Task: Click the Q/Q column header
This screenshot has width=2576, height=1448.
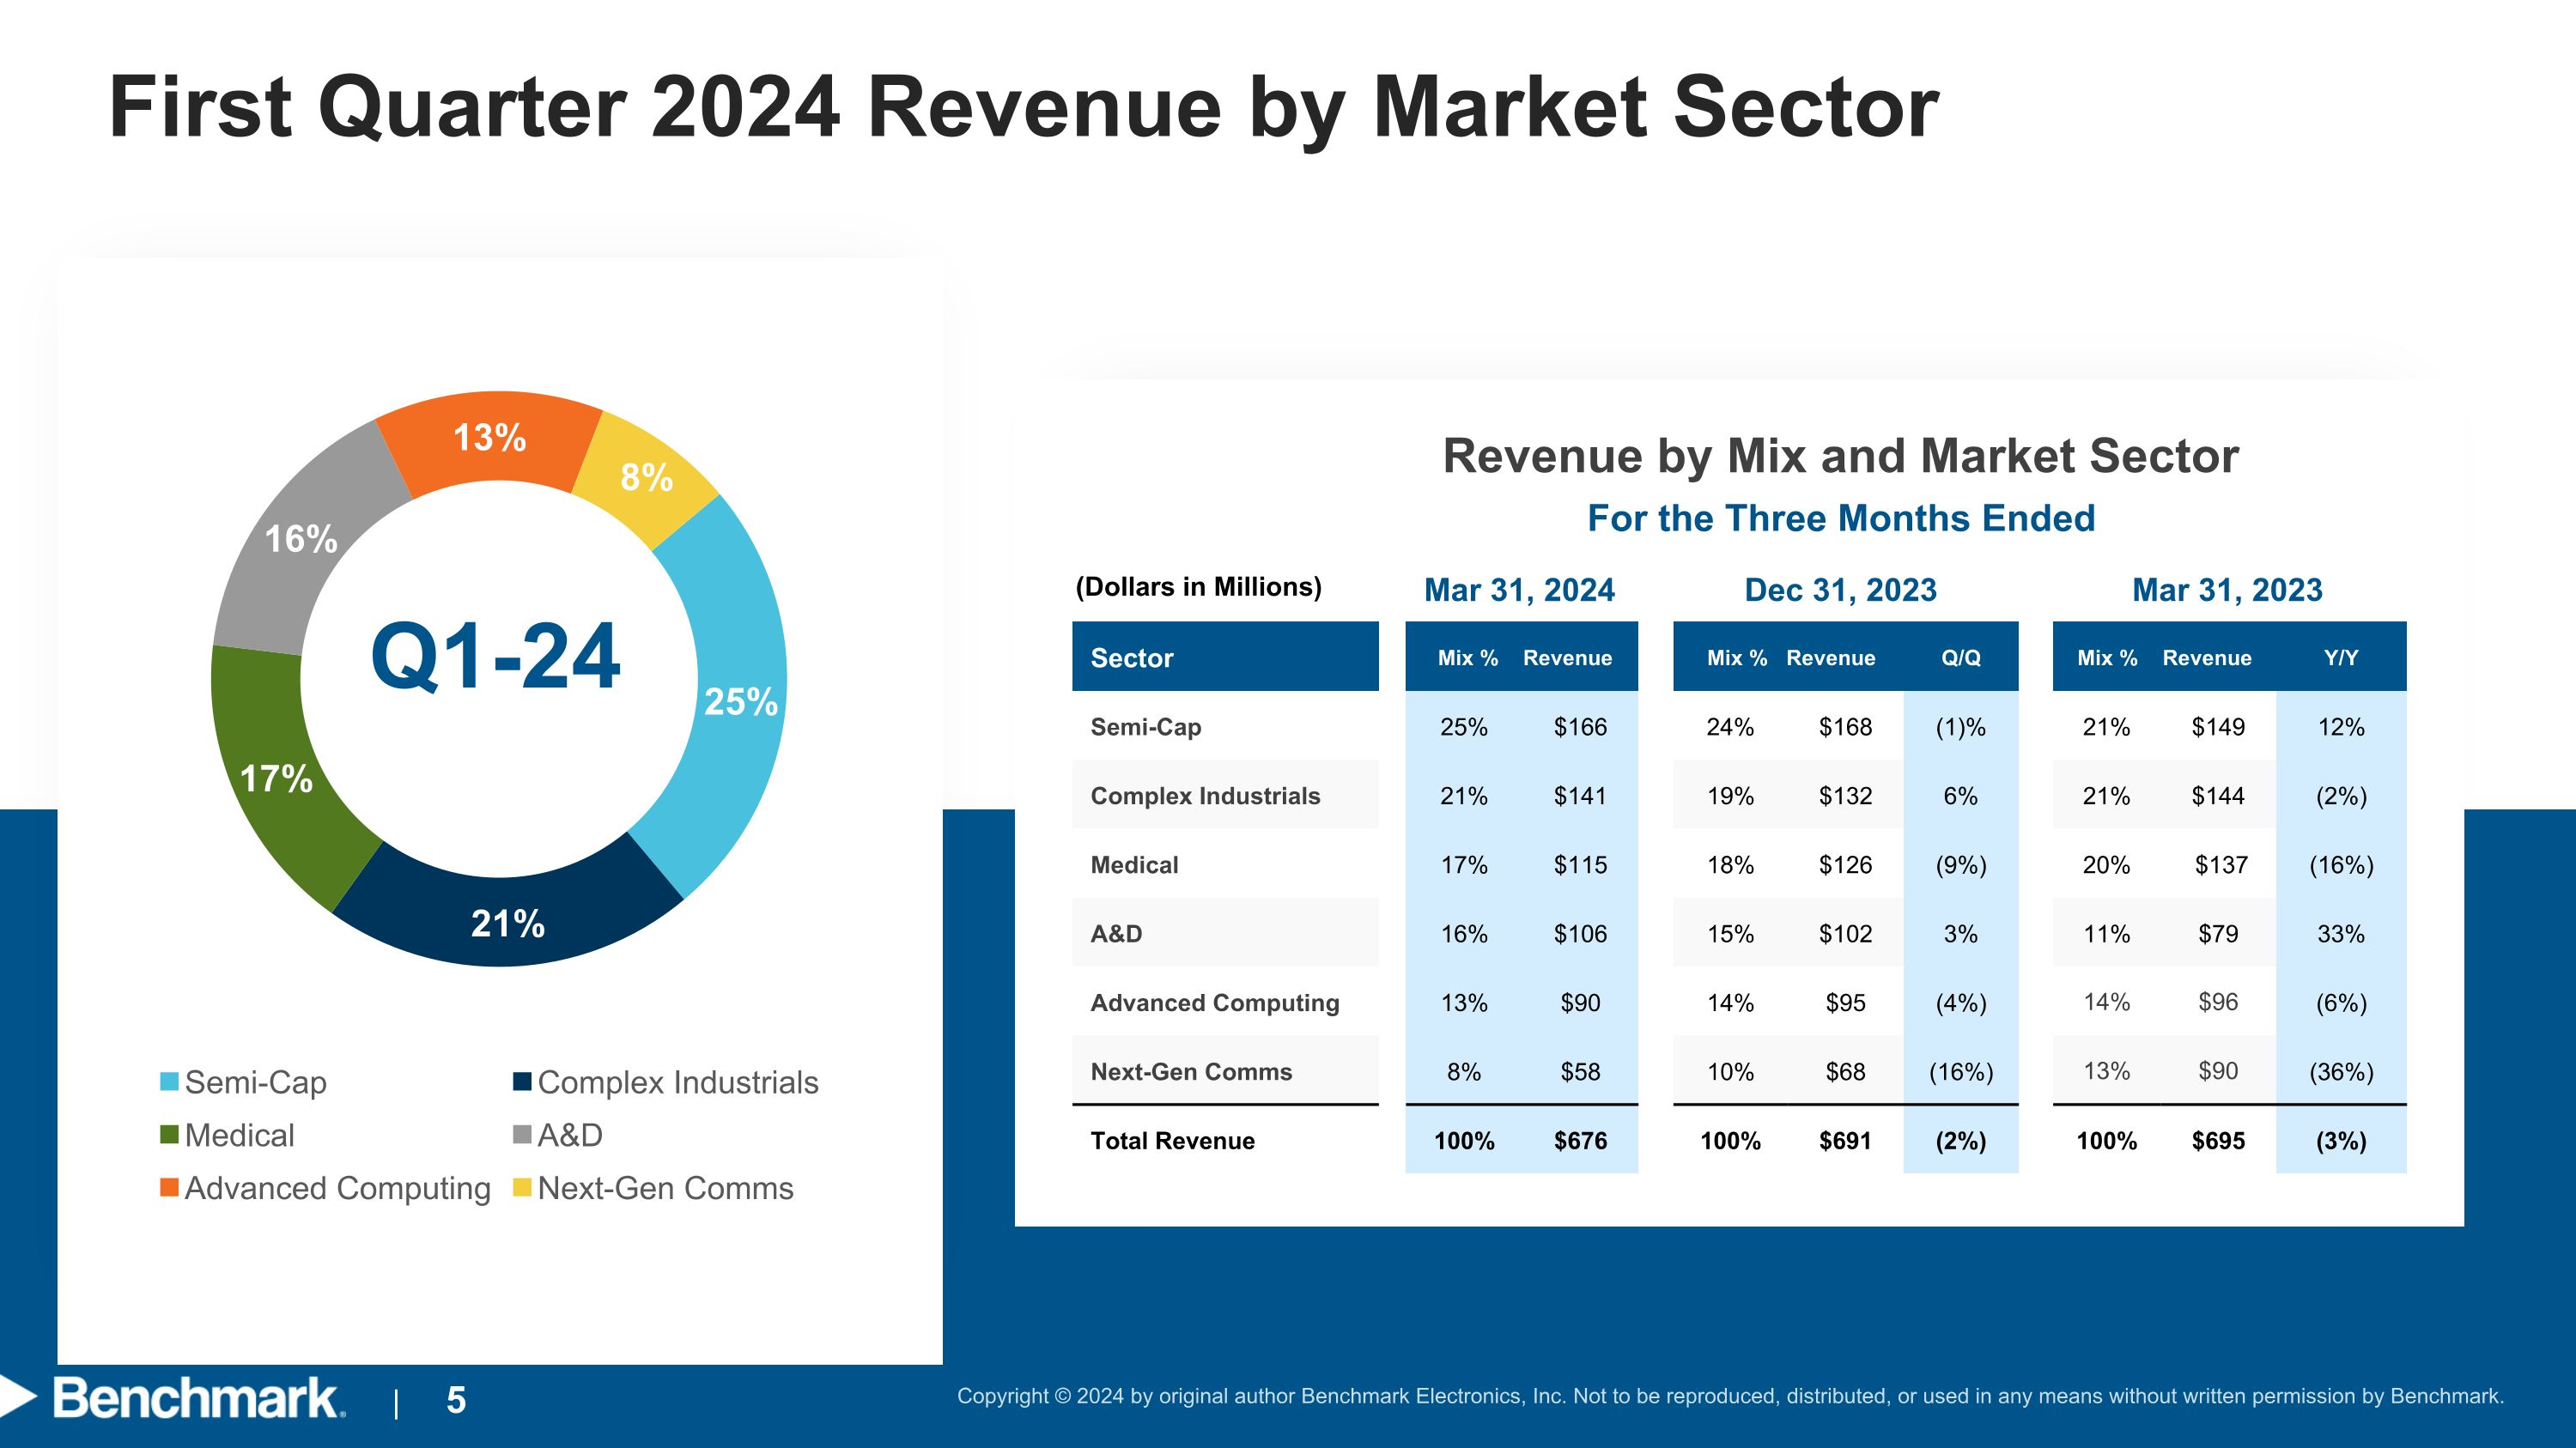Action: click(1960, 657)
